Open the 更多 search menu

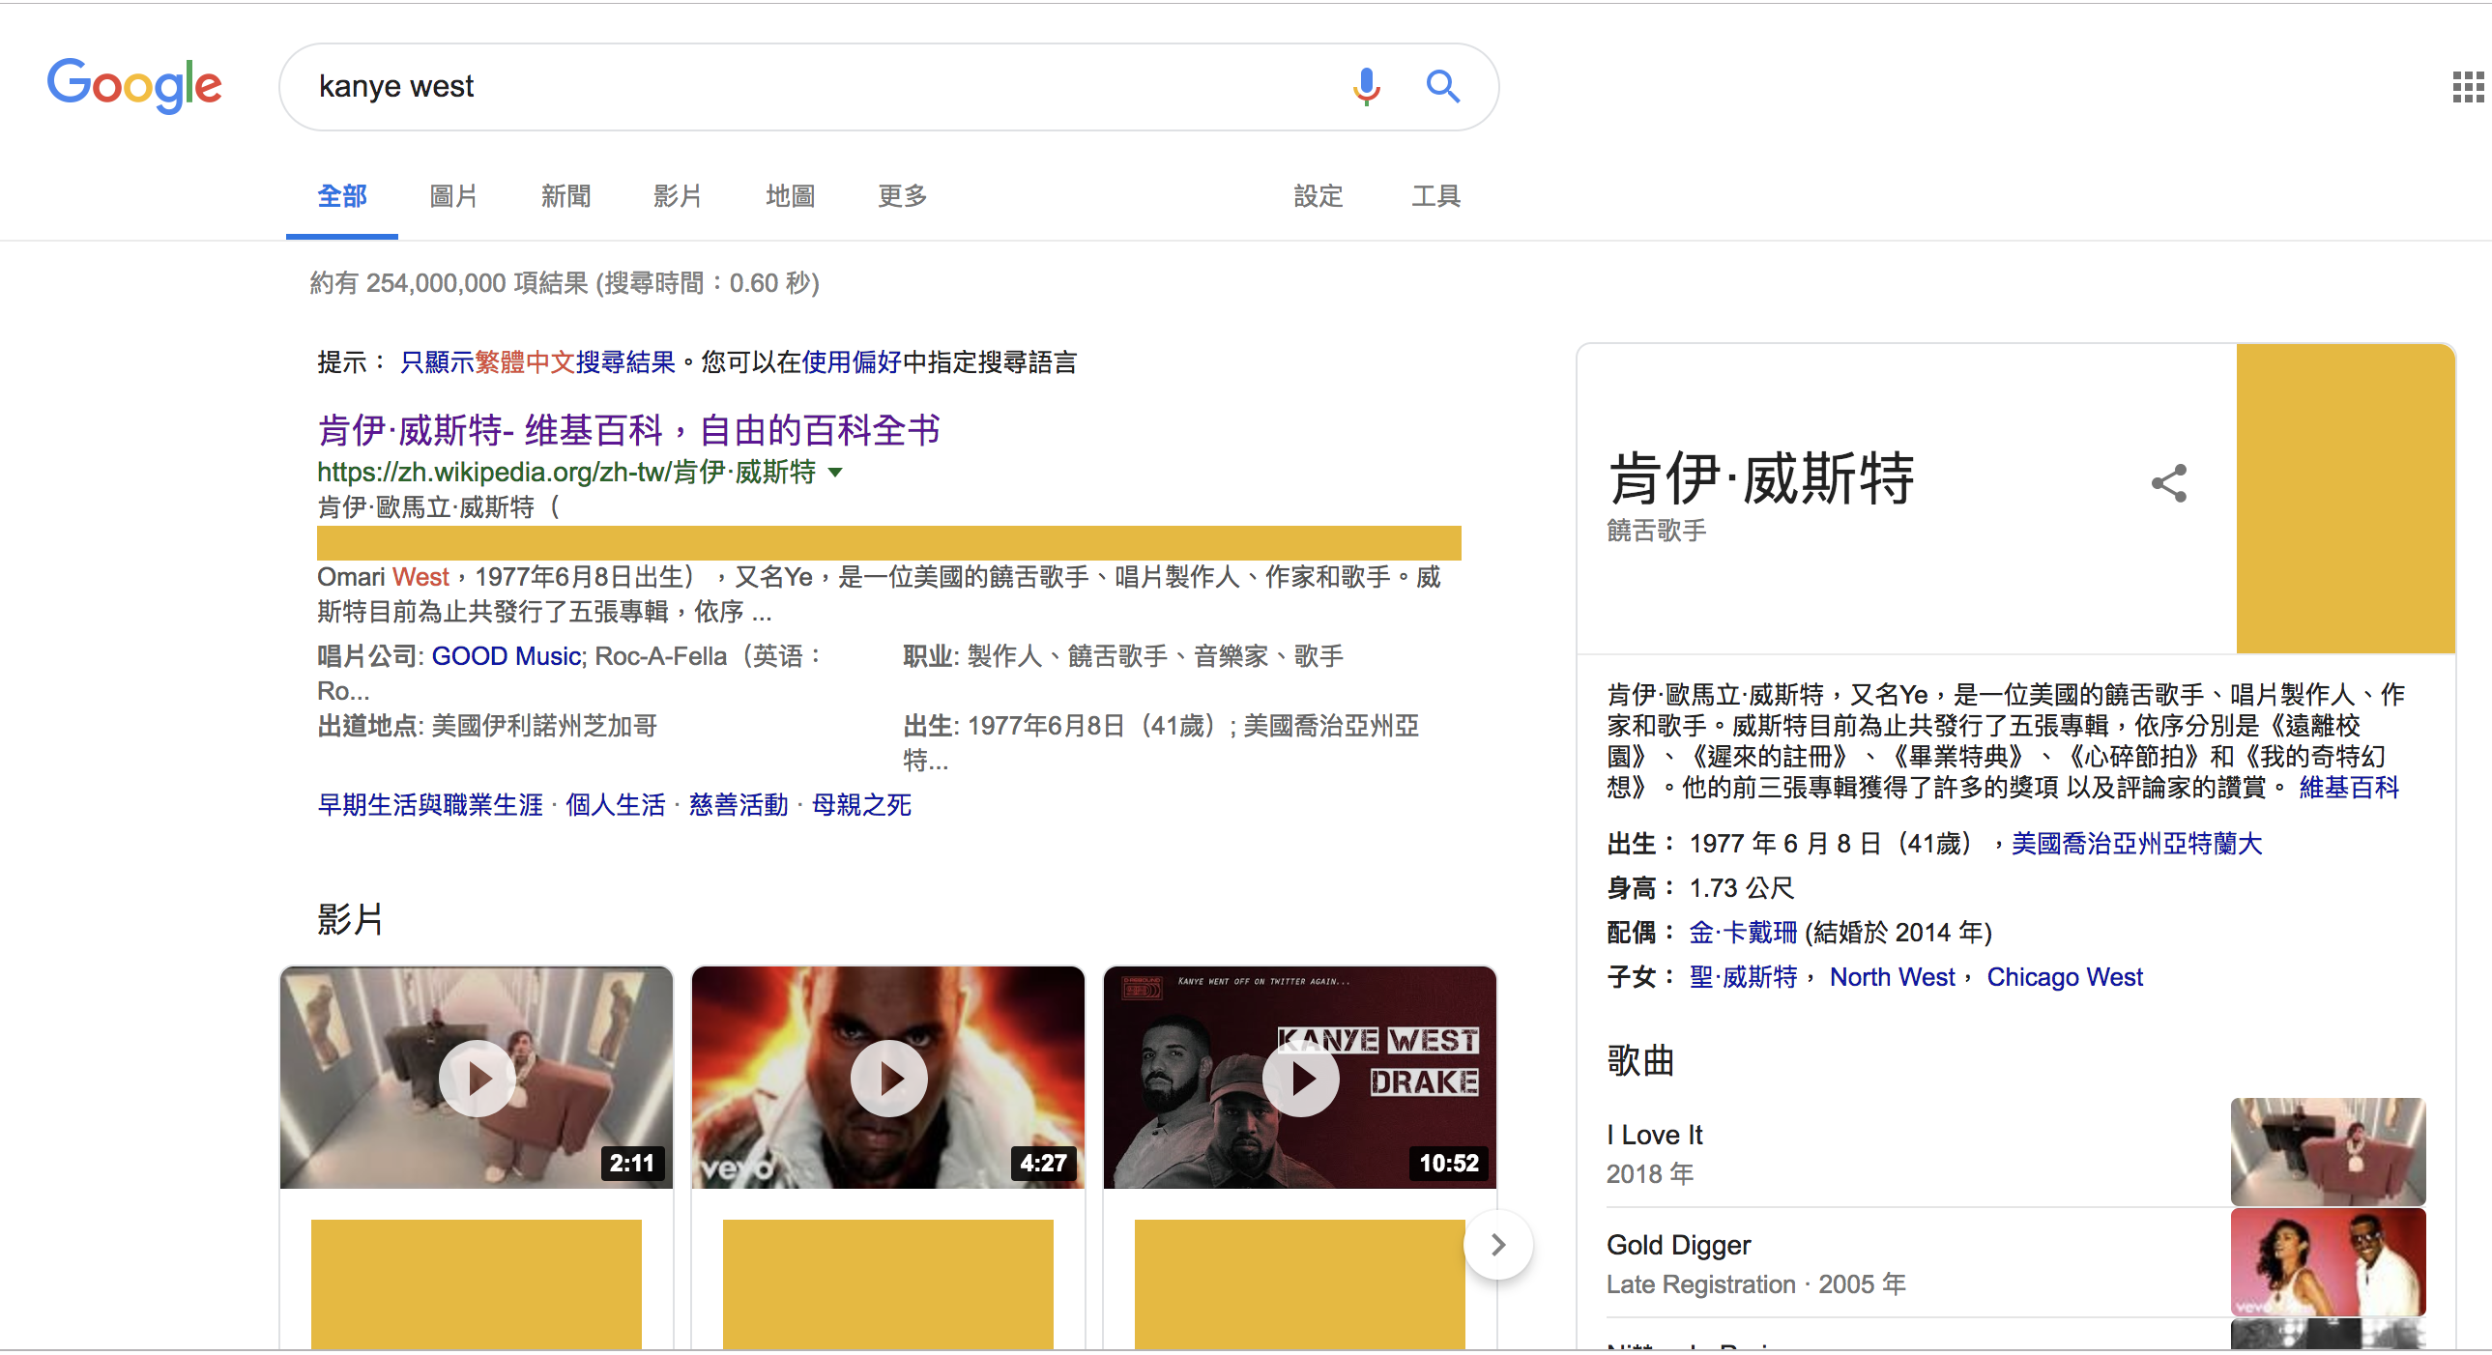tap(902, 196)
